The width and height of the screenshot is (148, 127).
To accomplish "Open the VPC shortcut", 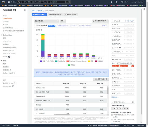I will tap(107, 5).
